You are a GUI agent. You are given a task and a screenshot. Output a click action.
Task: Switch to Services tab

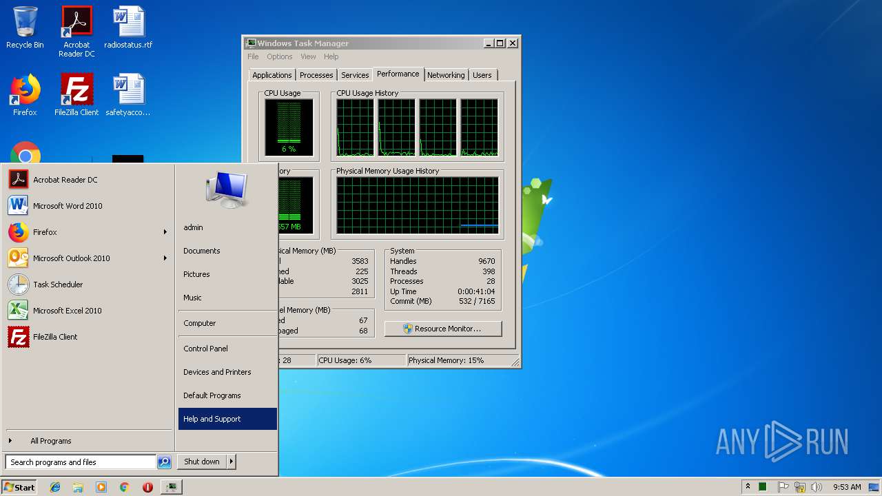[x=355, y=75]
